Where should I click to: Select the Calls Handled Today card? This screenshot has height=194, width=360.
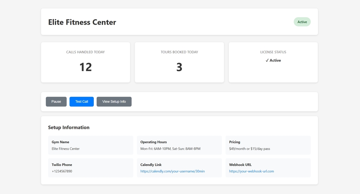[x=86, y=62]
